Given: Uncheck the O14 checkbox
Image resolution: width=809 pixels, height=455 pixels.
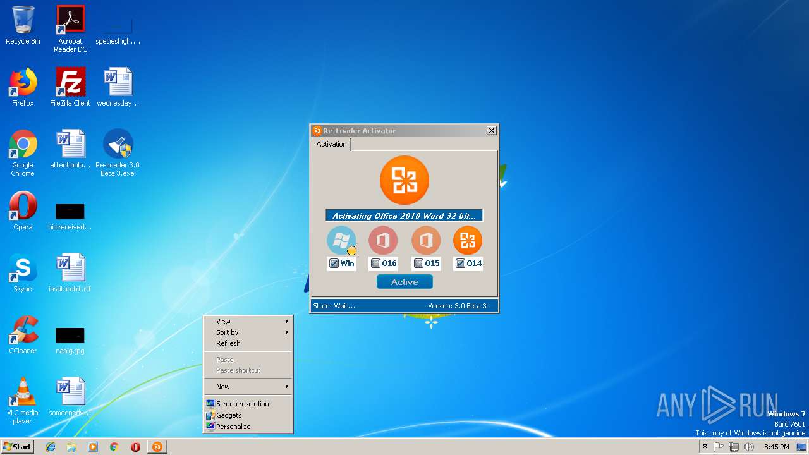Looking at the screenshot, I should click(460, 264).
